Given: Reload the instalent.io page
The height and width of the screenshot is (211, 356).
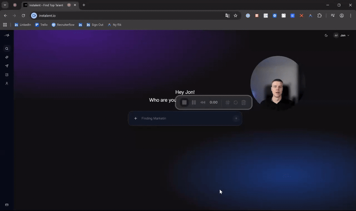Looking at the screenshot, I should (x=23, y=16).
